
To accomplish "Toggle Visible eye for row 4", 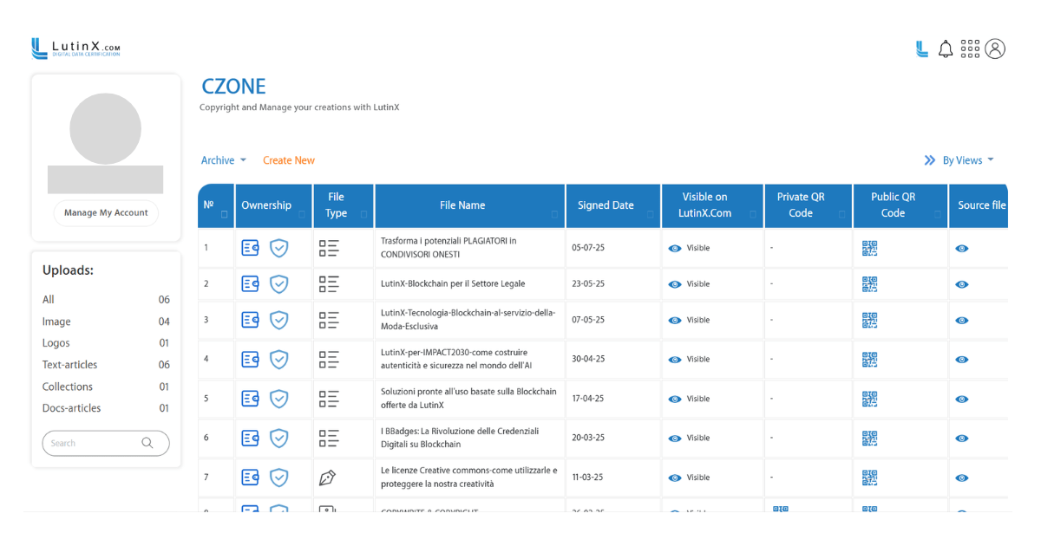I will (675, 359).
